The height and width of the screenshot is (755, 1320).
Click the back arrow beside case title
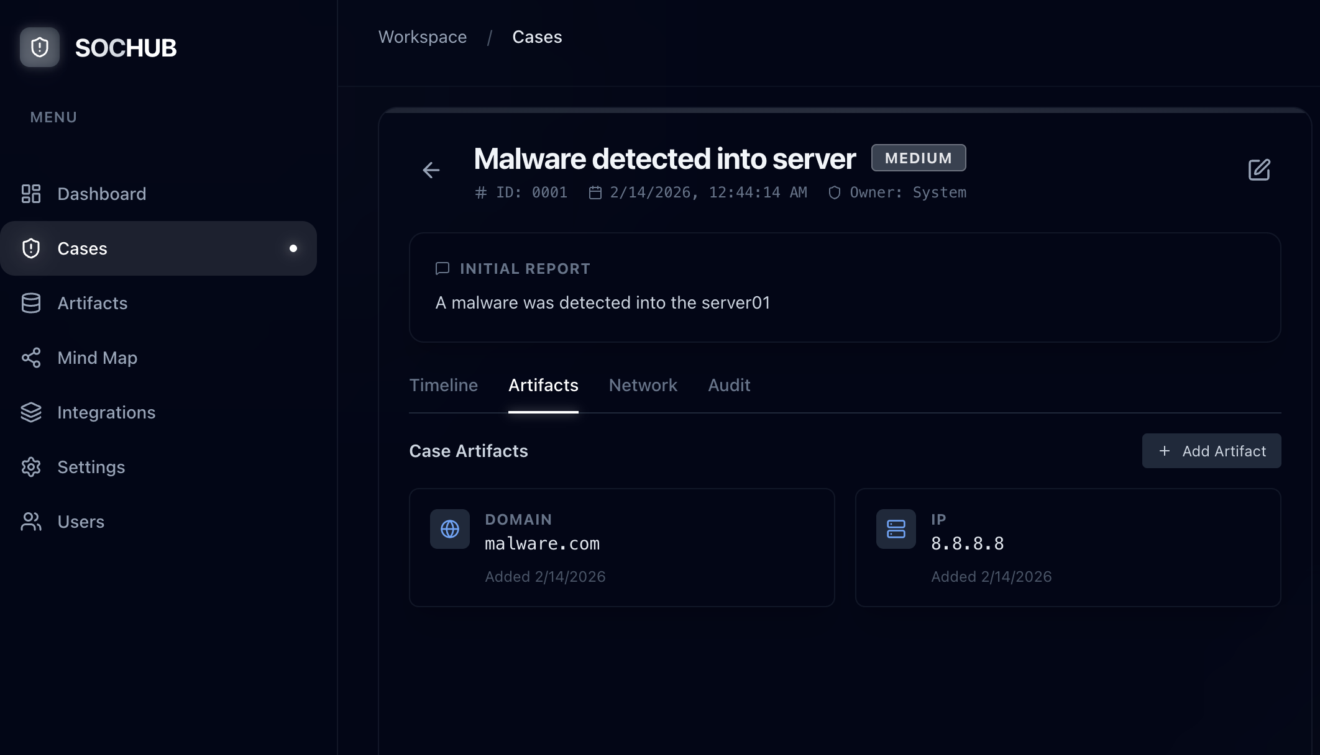tap(431, 170)
